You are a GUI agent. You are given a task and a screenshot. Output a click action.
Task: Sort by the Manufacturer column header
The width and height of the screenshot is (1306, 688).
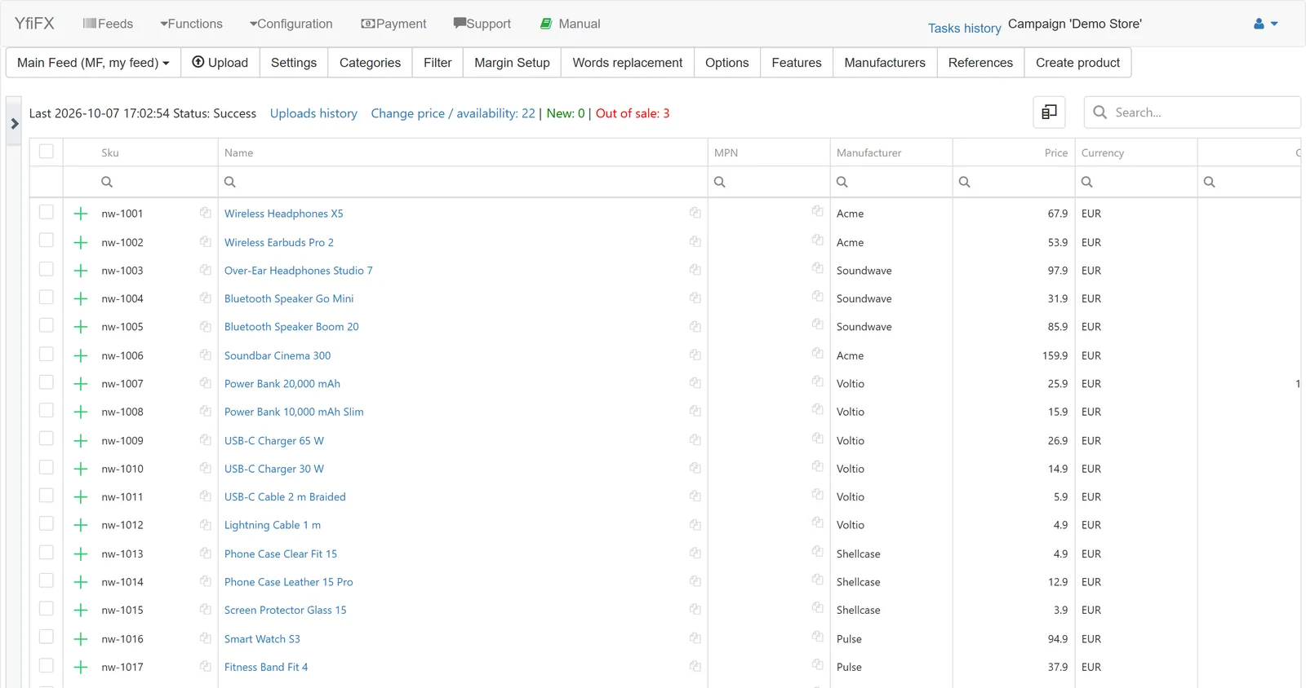coord(869,152)
